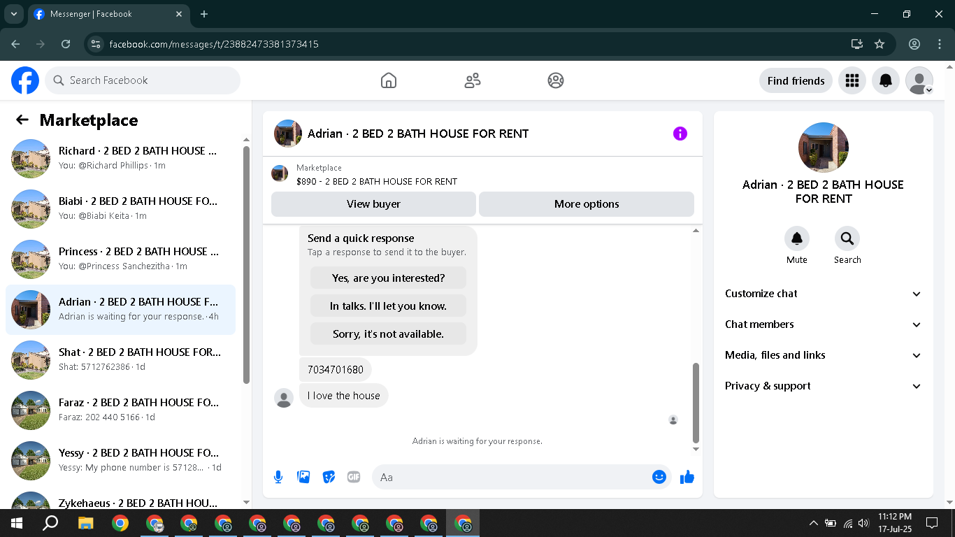Send quick response "Yes, are you interested?"
955x537 pixels.
coord(388,278)
